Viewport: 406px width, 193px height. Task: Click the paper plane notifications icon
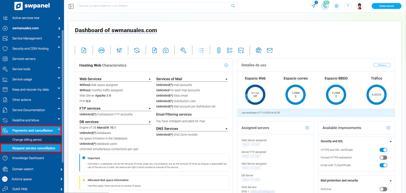coord(314,6)
